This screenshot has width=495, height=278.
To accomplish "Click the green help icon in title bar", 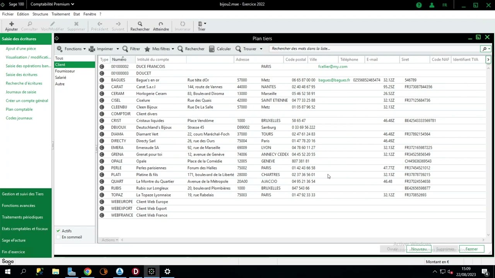I will tap(419, 5).
